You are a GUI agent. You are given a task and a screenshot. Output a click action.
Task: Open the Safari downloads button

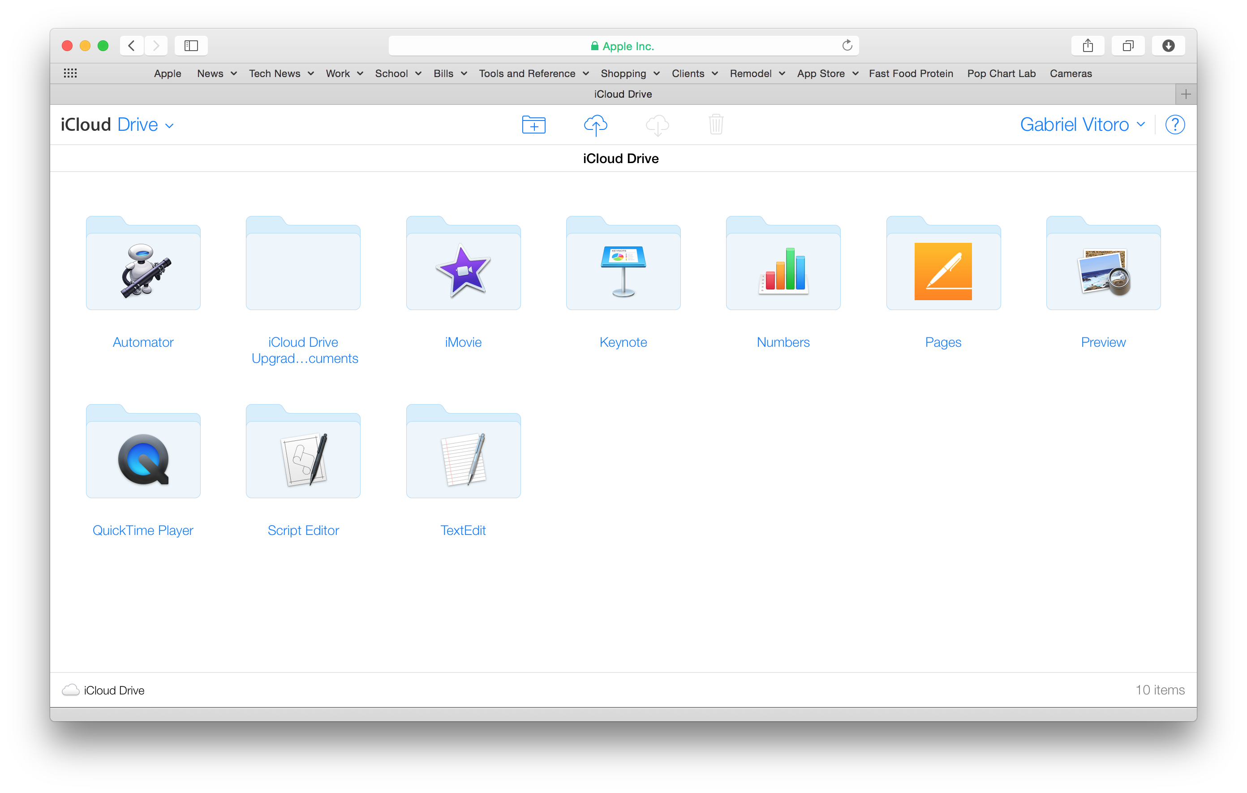1168,46
